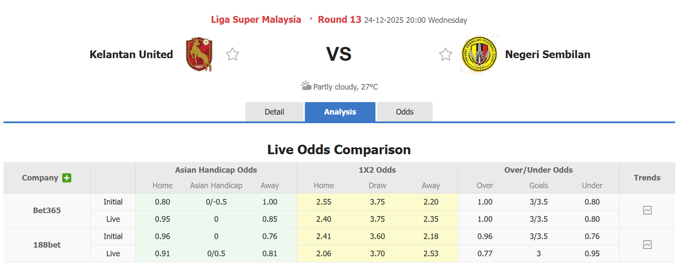Image resolution: width=676 pixels, height=264 pixels.
Task: Toggle favorite star for Kelantan United
Action: coord(232,54)
